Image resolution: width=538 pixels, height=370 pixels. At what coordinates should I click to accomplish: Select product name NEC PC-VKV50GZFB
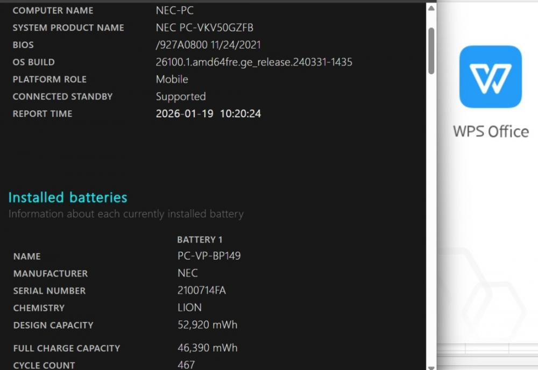coord(204,27)
